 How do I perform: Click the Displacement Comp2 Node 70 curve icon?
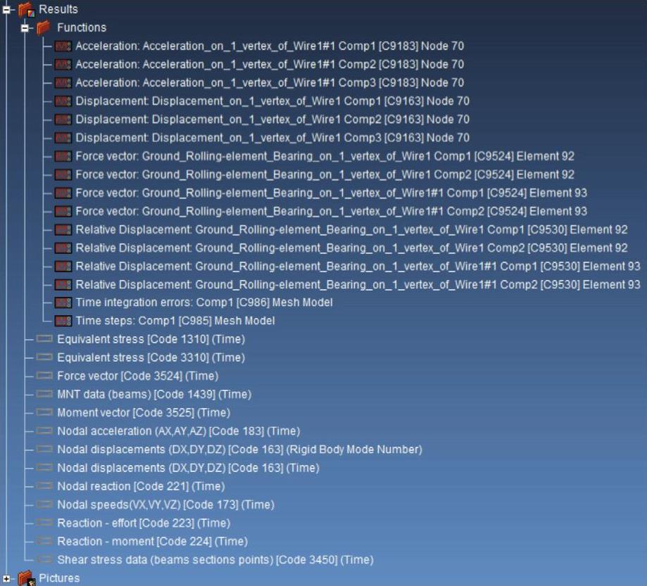pos(63,120)
